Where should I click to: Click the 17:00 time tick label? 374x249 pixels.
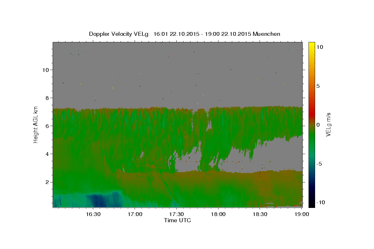point(135,214)
